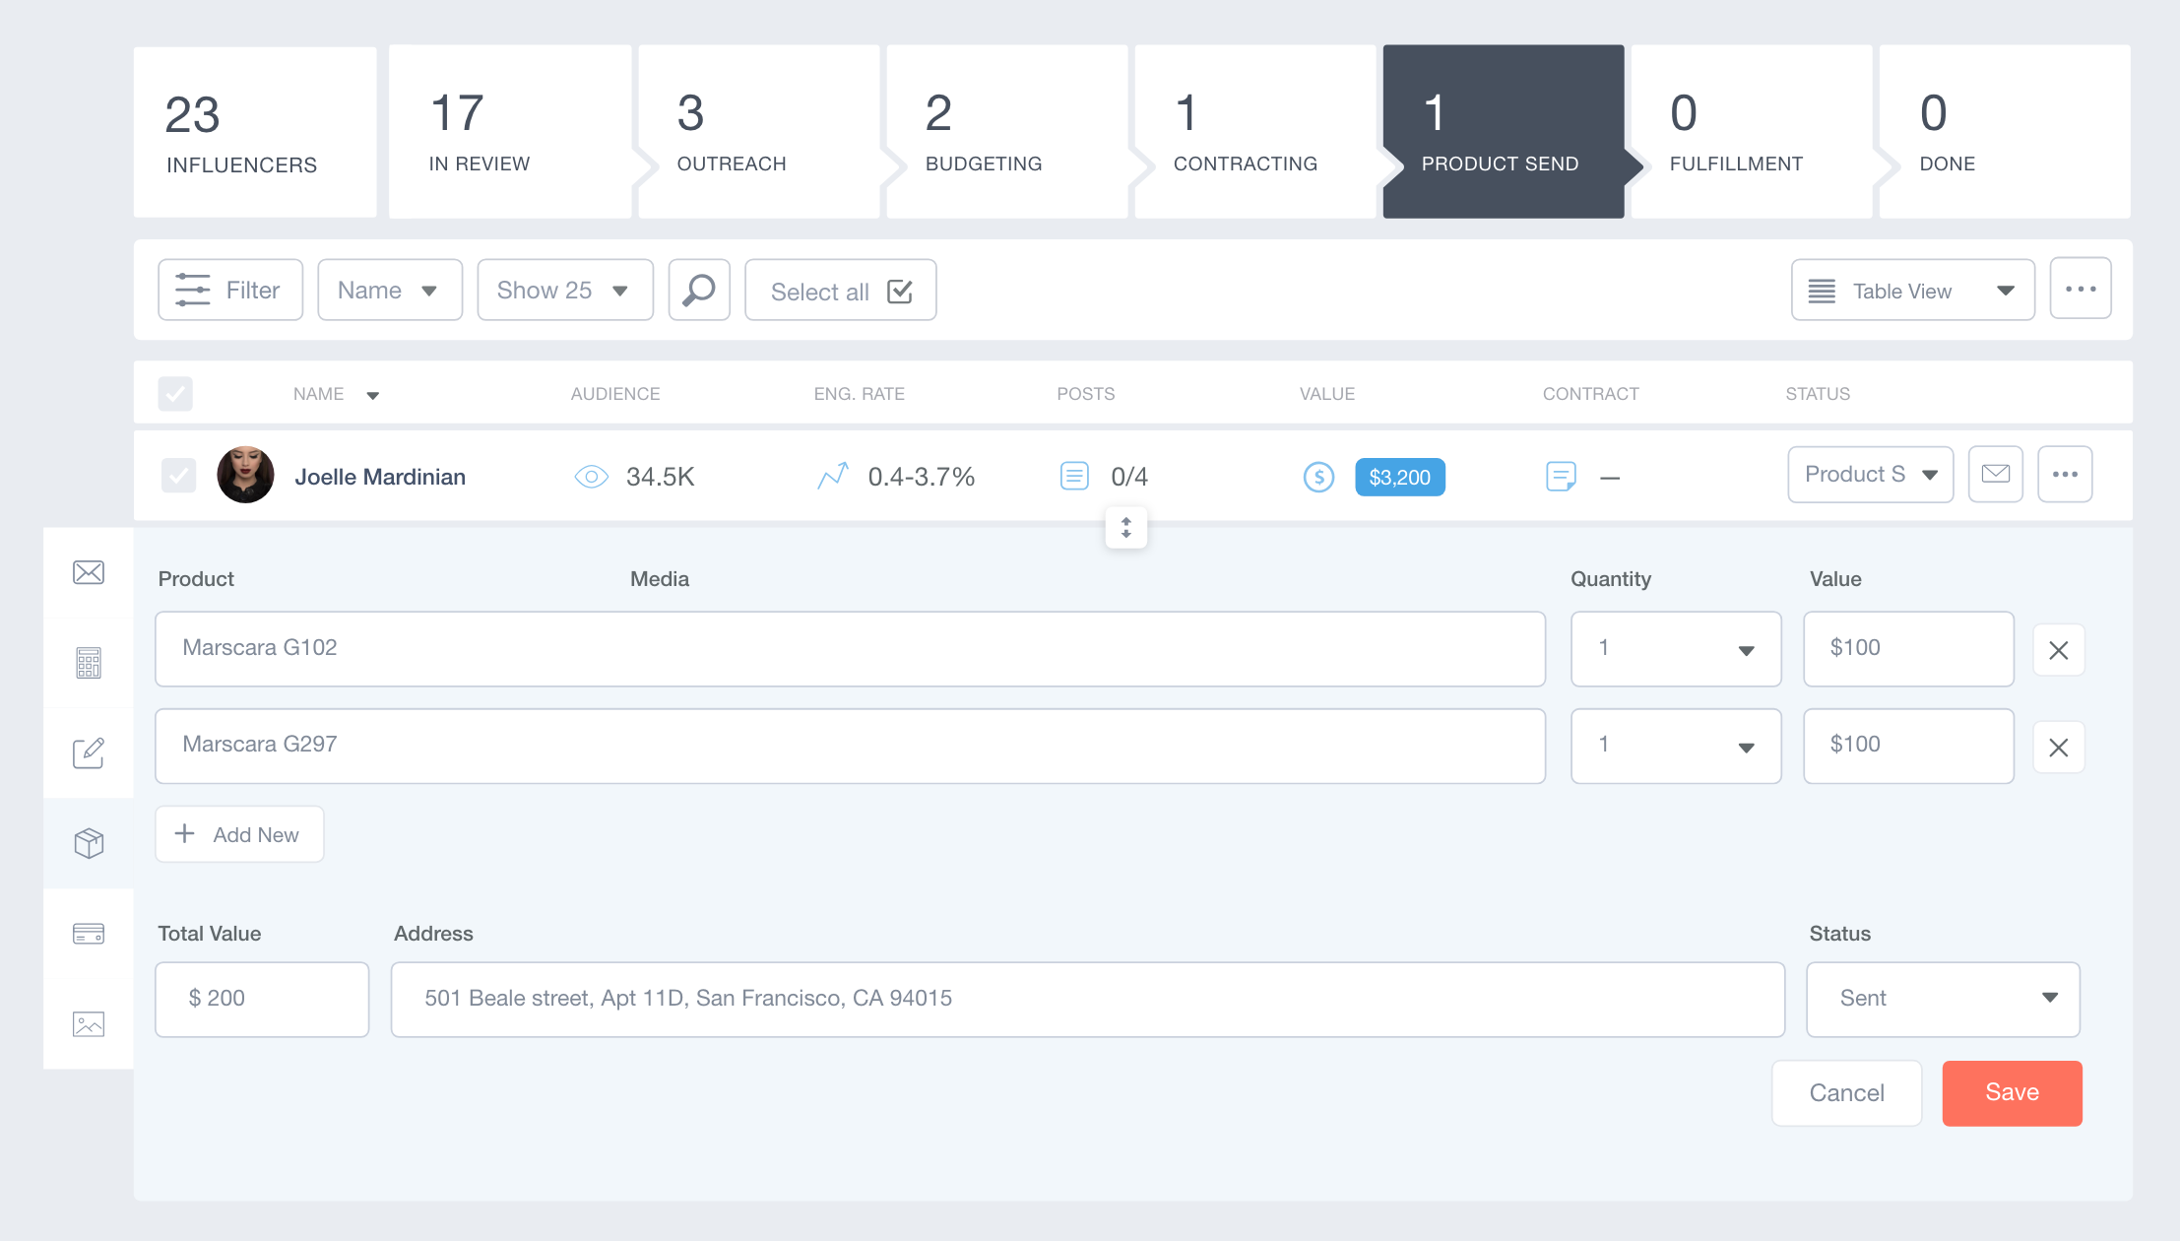Click the Save button
Viewport: 2180px width, 1241px height.
[2012, 1092]
